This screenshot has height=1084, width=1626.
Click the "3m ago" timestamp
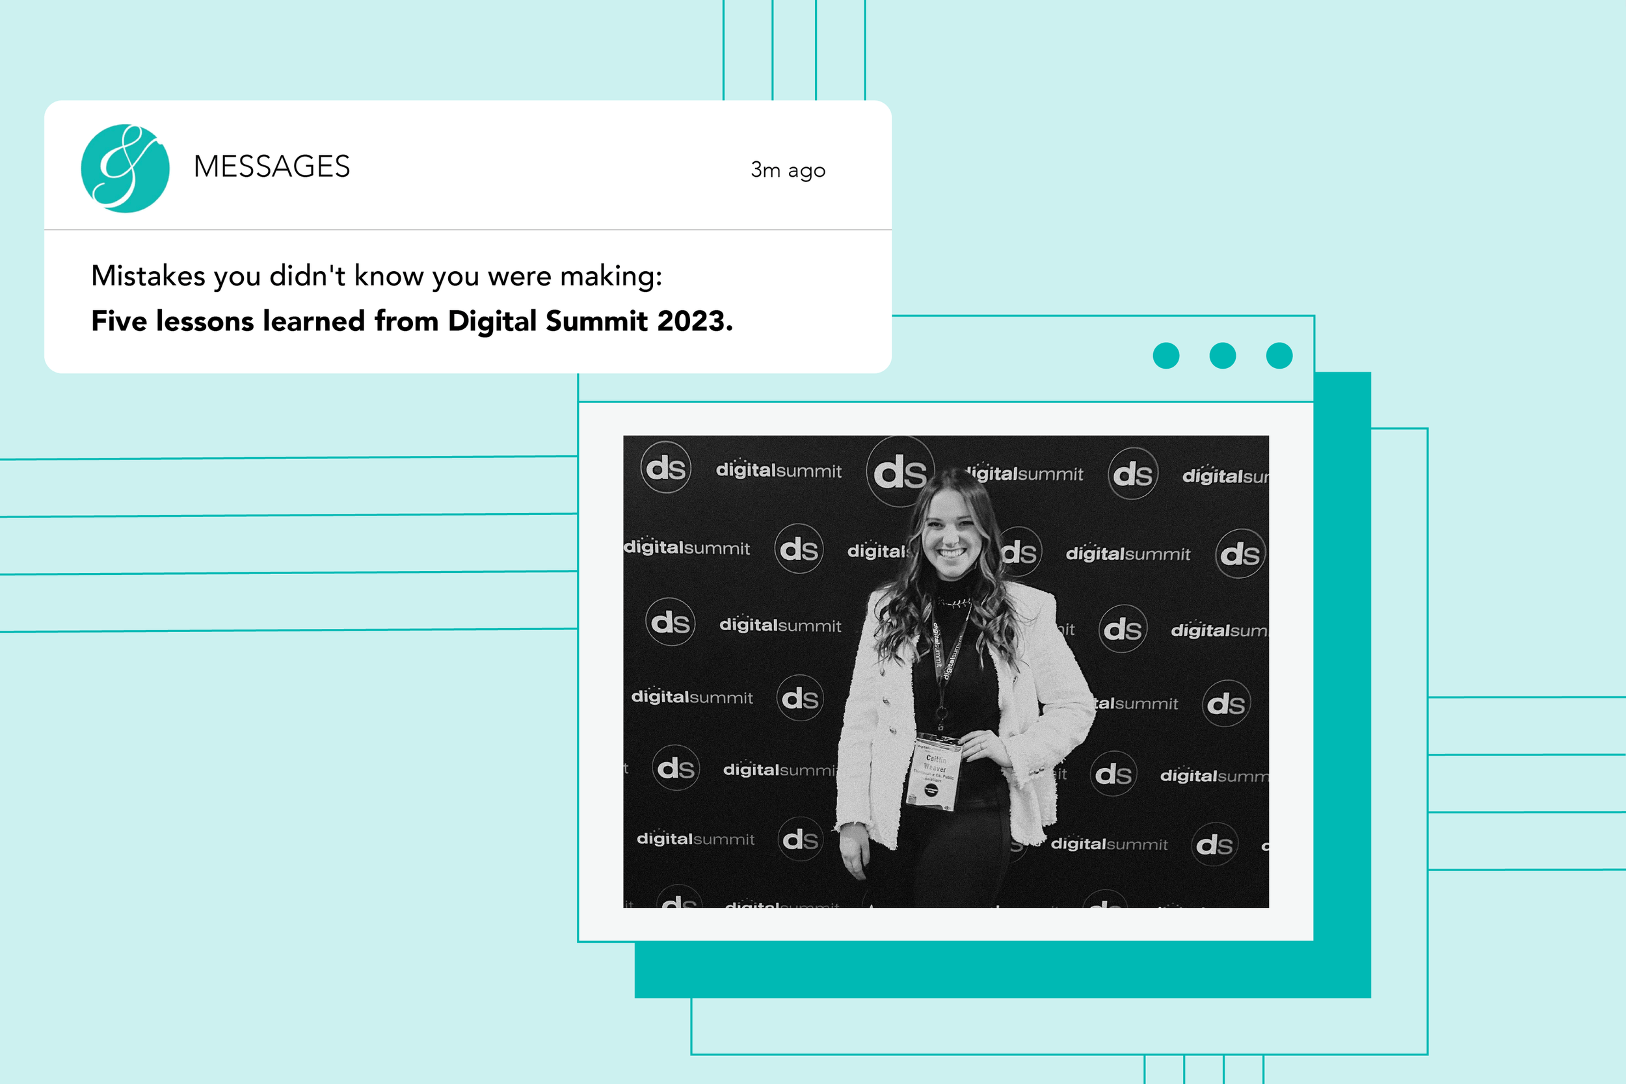pos(788,170)
